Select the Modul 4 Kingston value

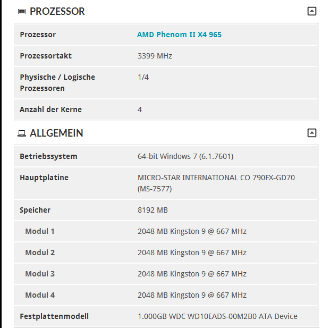(192, 295)
